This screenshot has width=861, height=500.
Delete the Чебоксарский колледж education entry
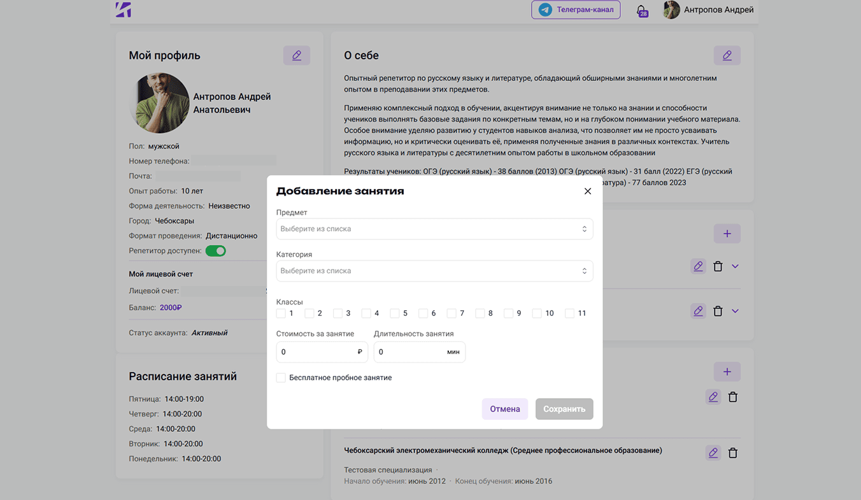point(733,453)
